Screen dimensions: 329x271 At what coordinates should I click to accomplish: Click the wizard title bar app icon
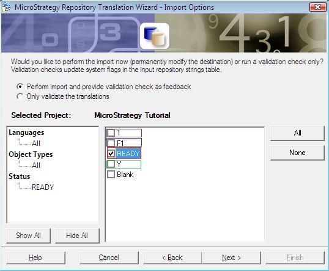tap(6, 7)
